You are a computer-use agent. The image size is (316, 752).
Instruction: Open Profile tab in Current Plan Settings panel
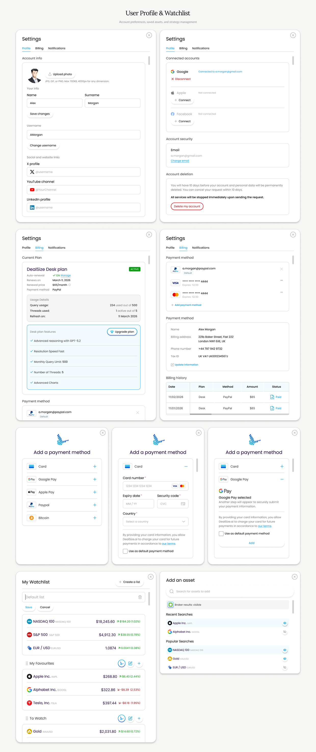pyautogui.click(x=26, y=248)
